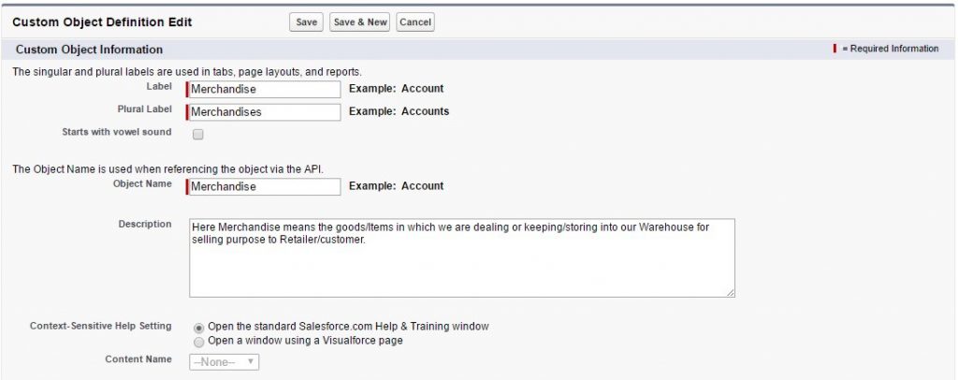Choose the Visualforce page window radio option
Screen dimensions: 958x380
tap(198, 342)
